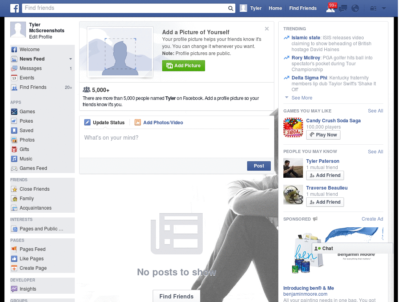Open friend requests icon with 99+ badge
The image size is (403, 302).
(x=331, y=8)
